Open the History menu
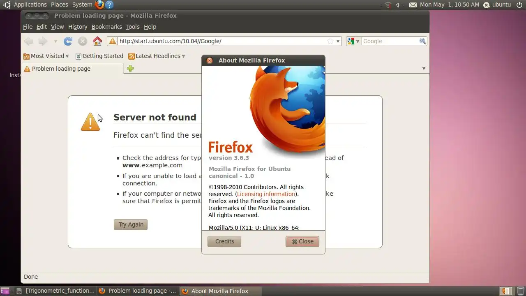This screenshot has width=526, height=296. pyautogui.click(x=78, y=27)
